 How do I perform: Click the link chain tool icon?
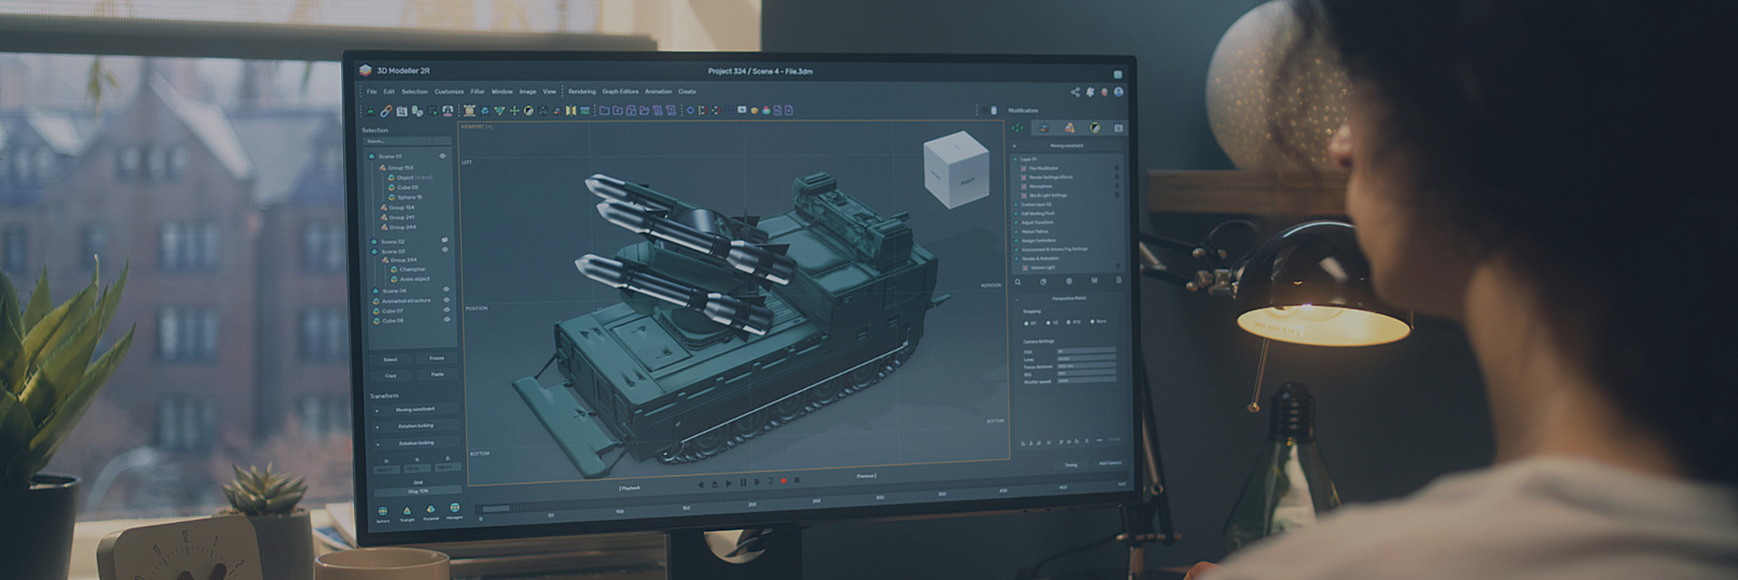(386, 110)
